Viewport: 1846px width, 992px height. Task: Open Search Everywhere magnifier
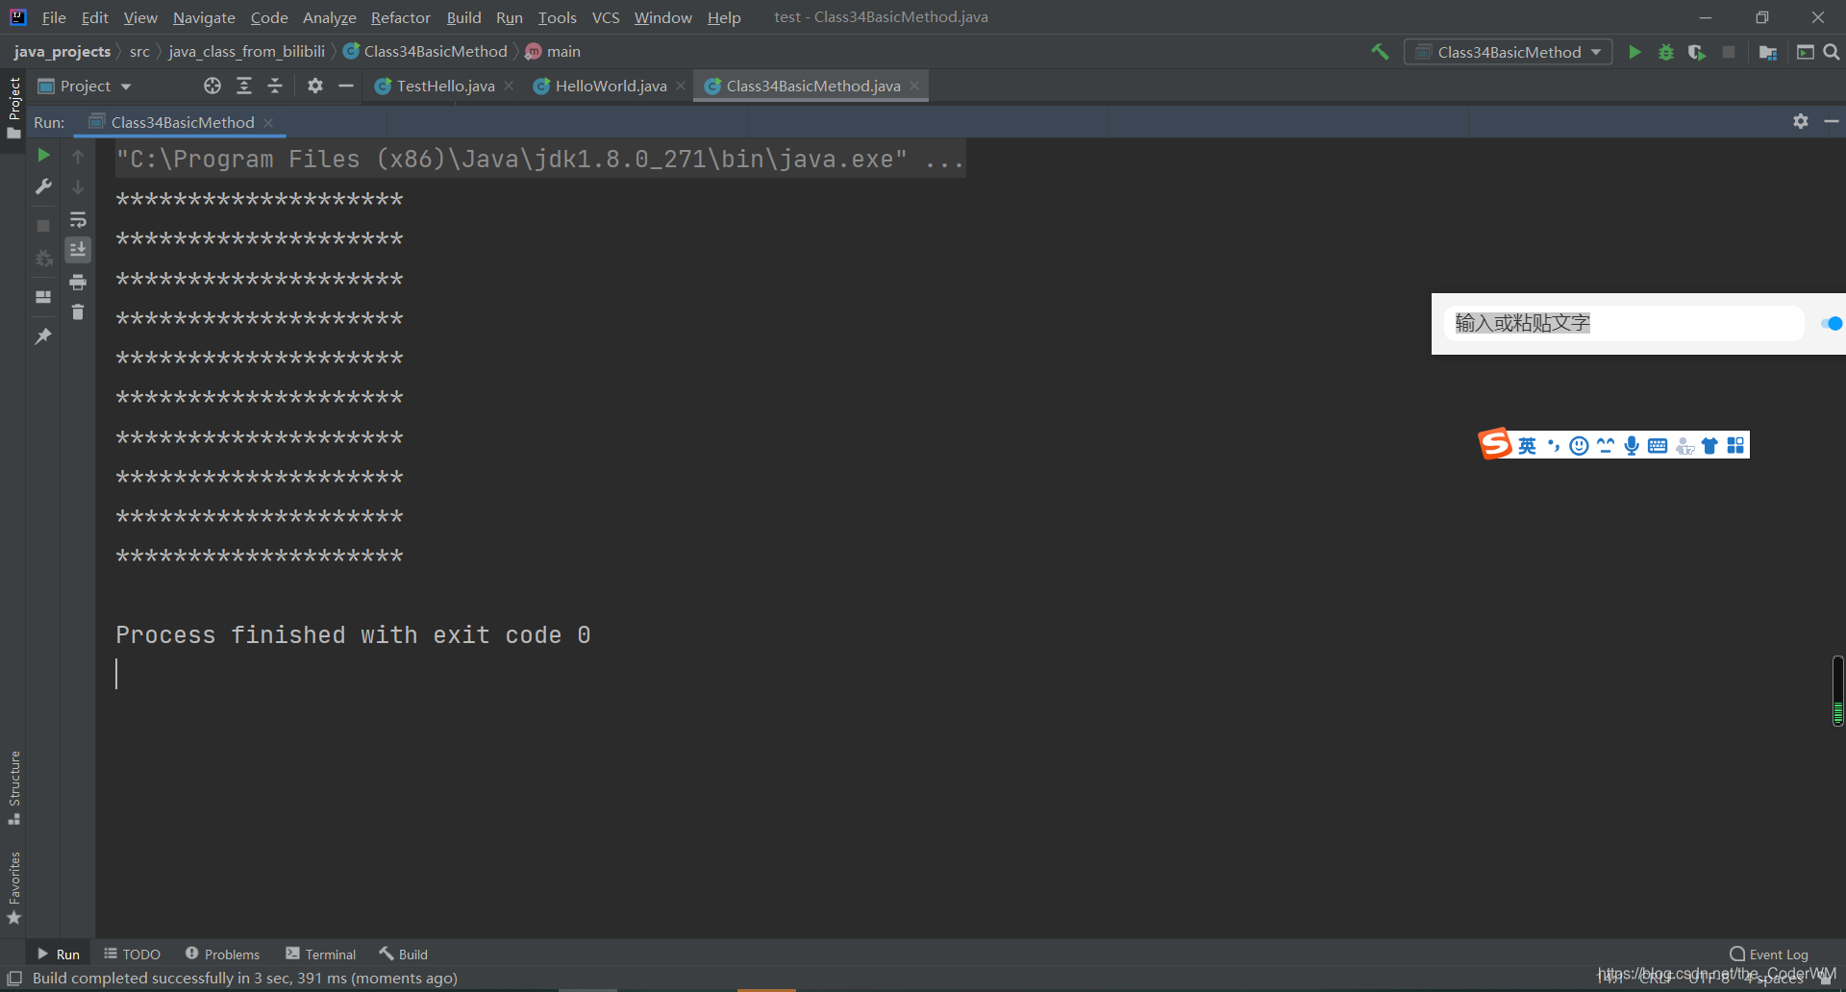(1832, 52)
